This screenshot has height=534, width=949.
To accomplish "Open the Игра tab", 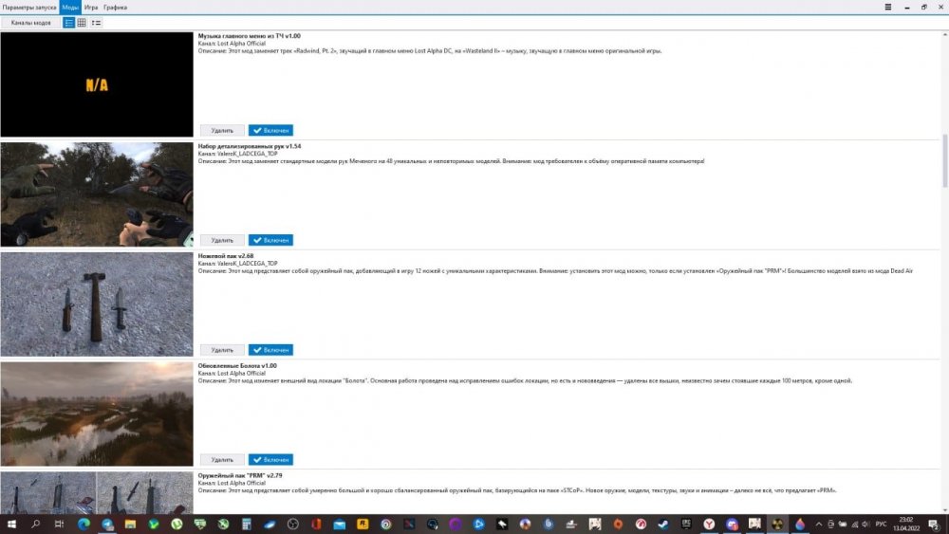I will (91, 8).
